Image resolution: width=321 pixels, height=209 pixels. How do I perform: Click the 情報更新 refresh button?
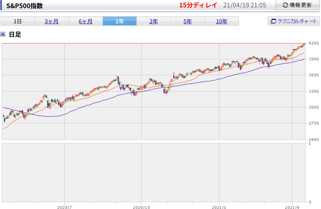(297, 5)
